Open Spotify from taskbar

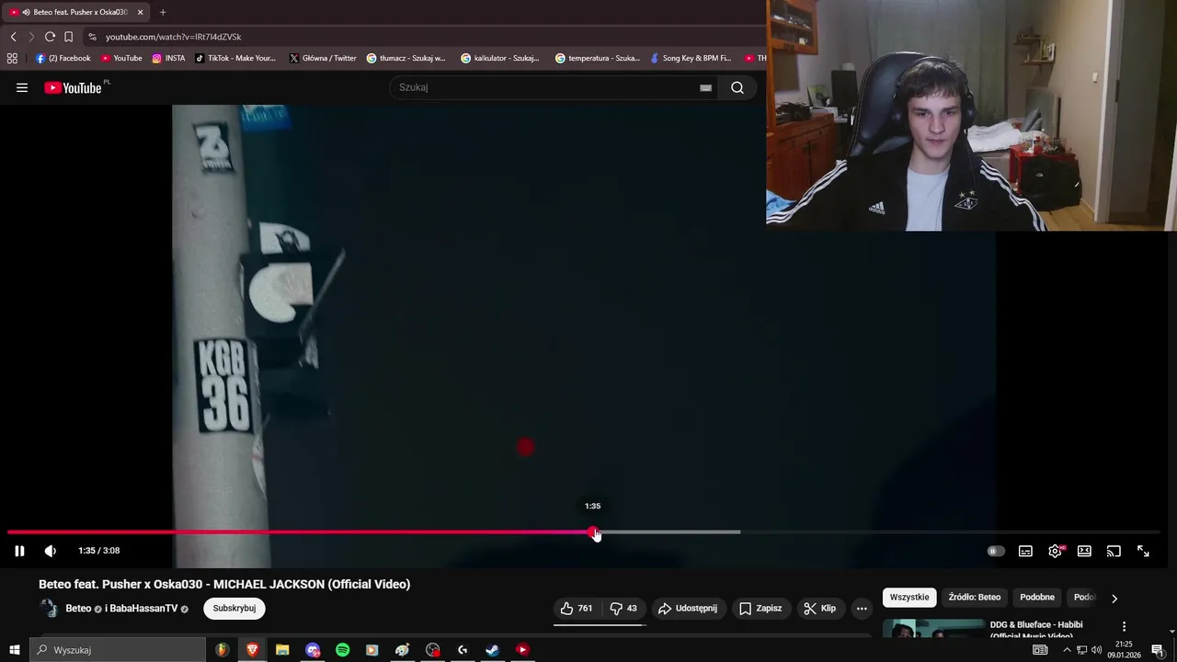(x=342, y=650)
